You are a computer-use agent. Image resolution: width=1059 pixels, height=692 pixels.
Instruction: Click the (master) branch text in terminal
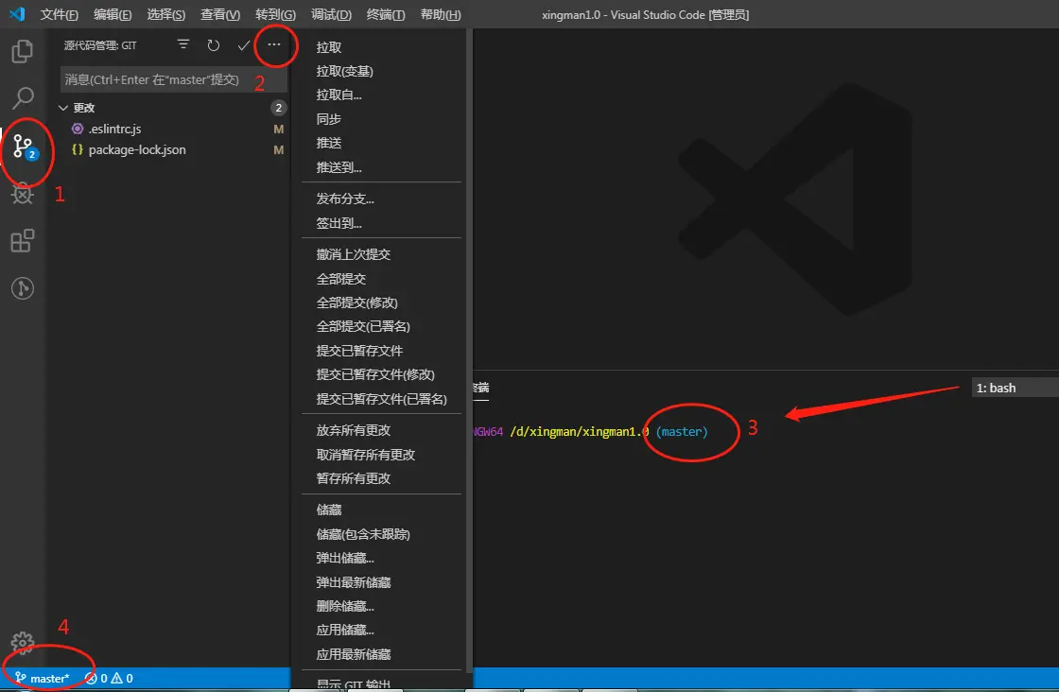point(682,431)
